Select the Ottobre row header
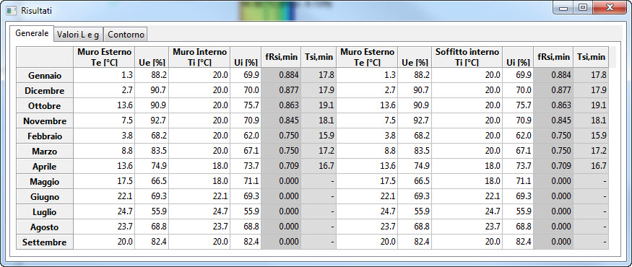 [45, 106]
